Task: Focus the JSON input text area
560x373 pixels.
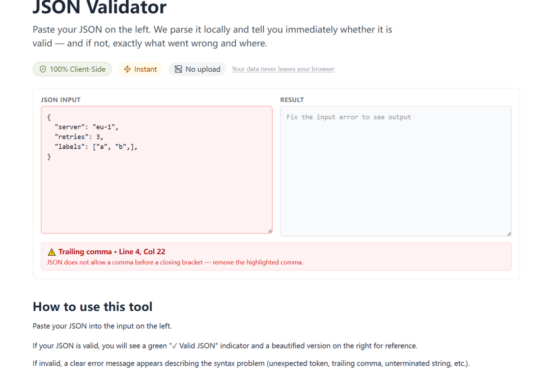Action: 157,170
